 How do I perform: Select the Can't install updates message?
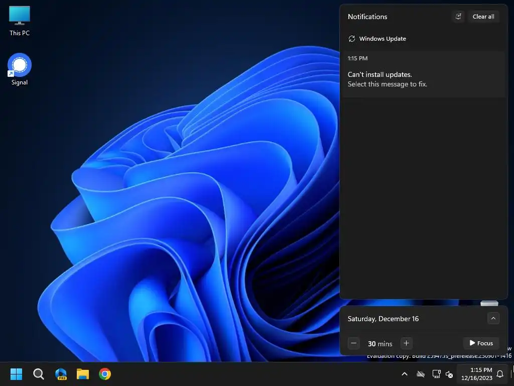click(x=424, y=74)
